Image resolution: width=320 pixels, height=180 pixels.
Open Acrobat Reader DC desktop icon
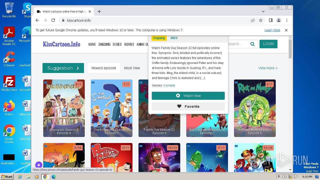9,36
